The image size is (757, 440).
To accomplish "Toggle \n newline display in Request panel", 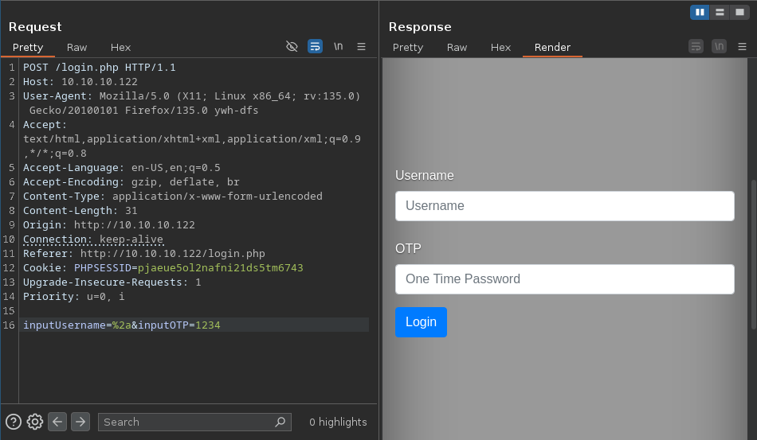I will coord(338,46).
